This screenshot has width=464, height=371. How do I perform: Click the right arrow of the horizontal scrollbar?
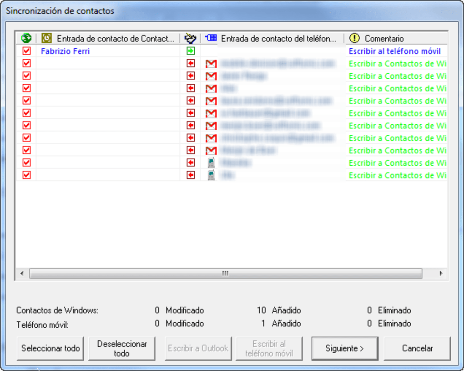pos(441,274)
